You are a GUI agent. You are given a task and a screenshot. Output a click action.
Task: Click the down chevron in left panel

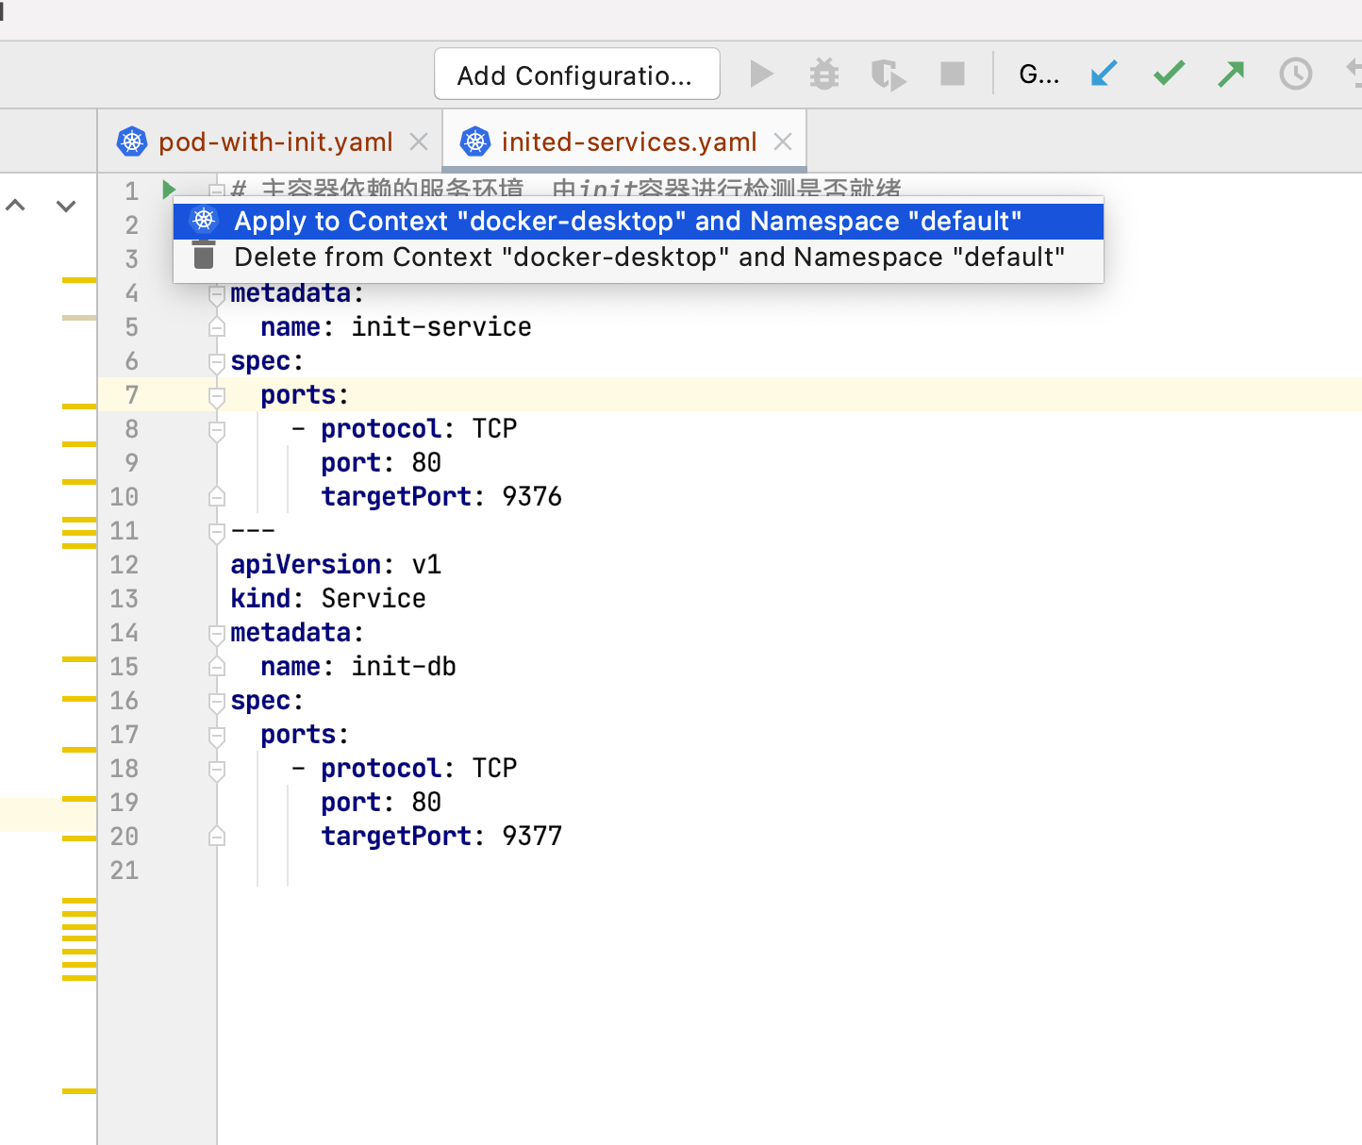66,205
